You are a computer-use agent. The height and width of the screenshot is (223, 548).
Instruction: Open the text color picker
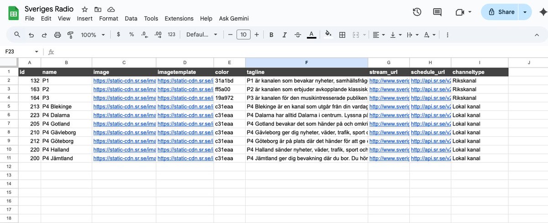(311, 35)
